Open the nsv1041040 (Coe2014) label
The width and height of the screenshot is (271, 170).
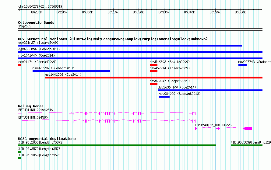coord(37,55)
